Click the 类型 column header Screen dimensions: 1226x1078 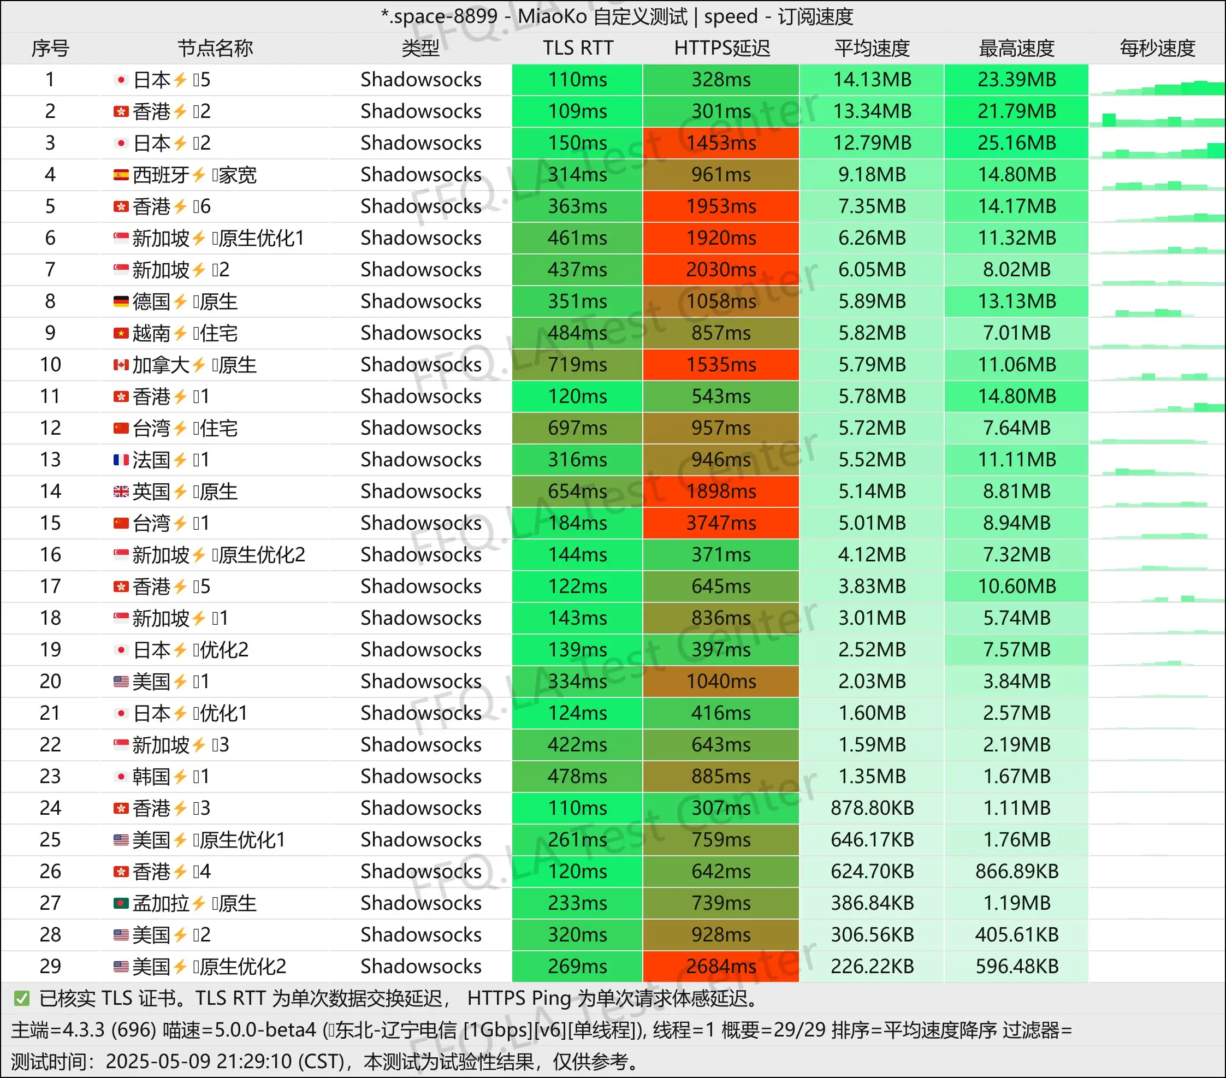pos(420,48)
